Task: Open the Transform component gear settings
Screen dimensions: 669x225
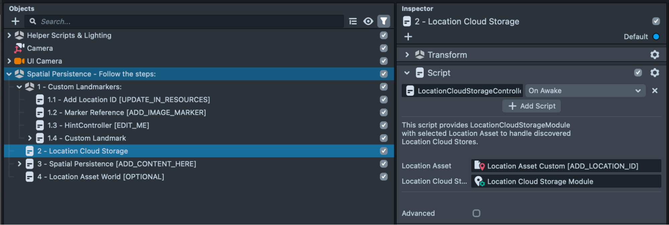Action: [655, 55]
